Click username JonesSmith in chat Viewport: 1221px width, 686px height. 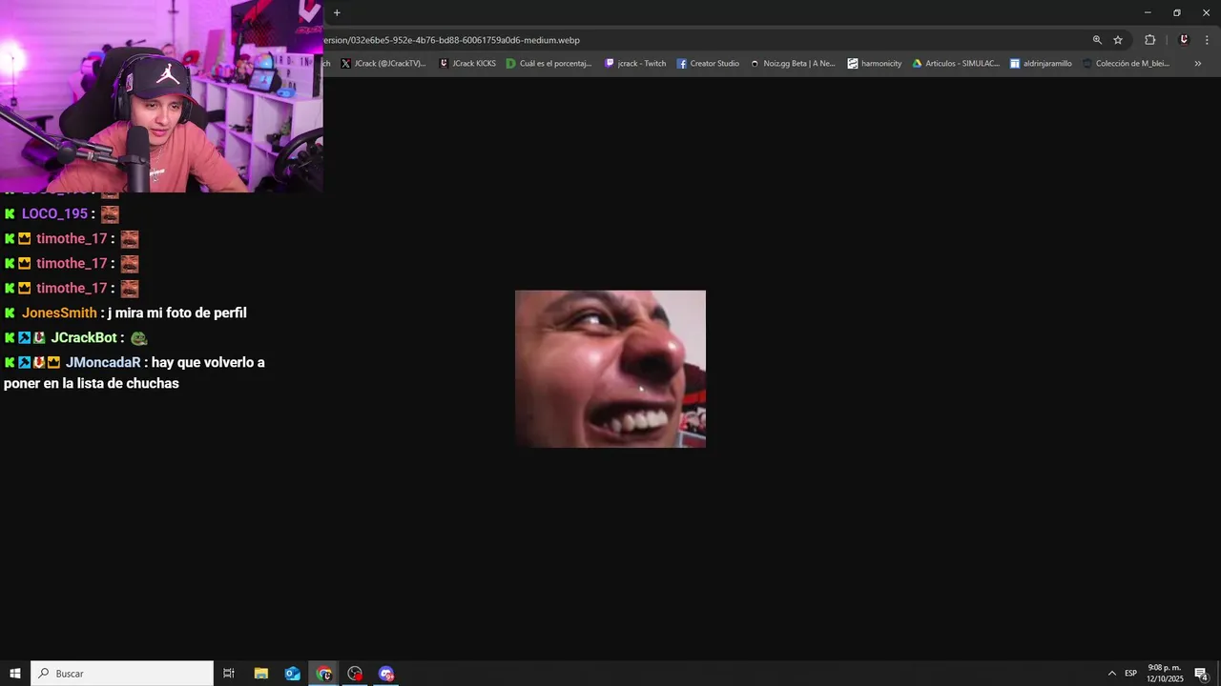(x=59, y=313)
